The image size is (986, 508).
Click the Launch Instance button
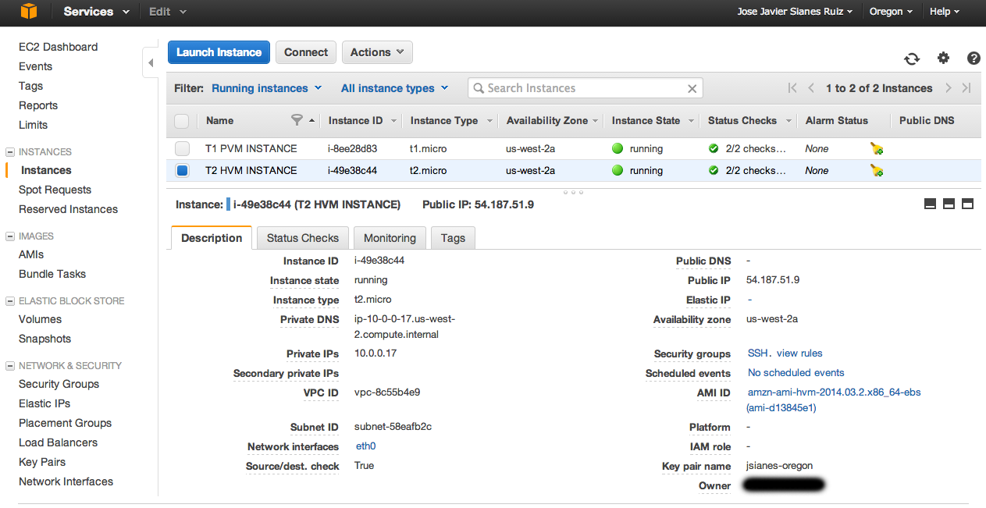coord(219,52)
